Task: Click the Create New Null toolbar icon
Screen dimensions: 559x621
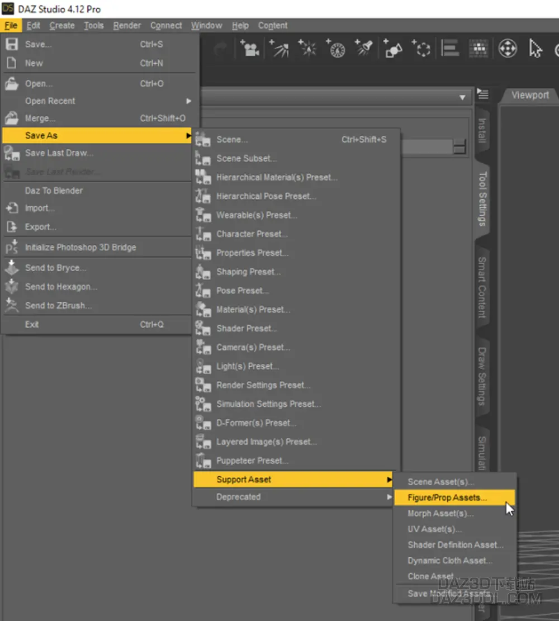Action: pos(421,48)
